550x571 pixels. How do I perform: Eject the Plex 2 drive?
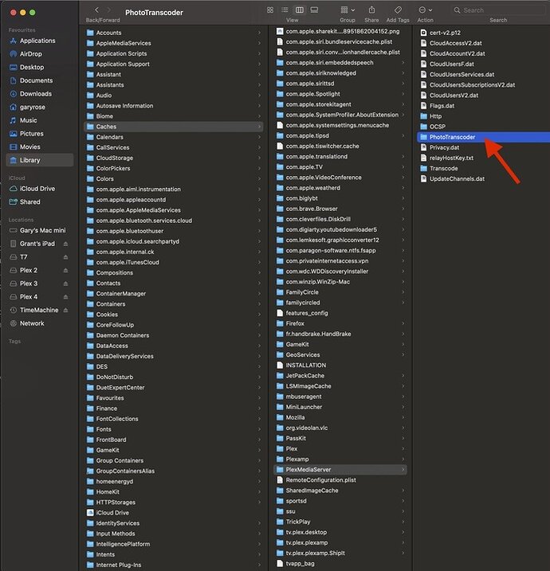pyautogui.click(x=65, y=270)
